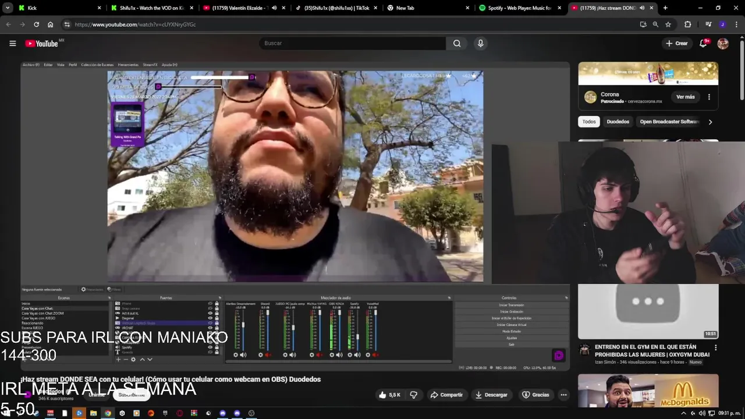This screenshot has width=745, height=419.
Task: Click Ver más on the Corona ad
Action: [686, 97]
